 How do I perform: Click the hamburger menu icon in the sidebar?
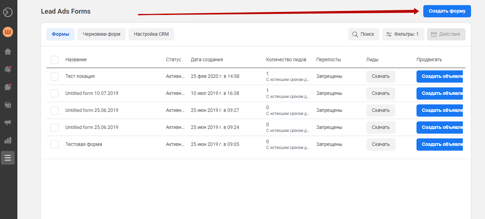(x=8, y=158)
